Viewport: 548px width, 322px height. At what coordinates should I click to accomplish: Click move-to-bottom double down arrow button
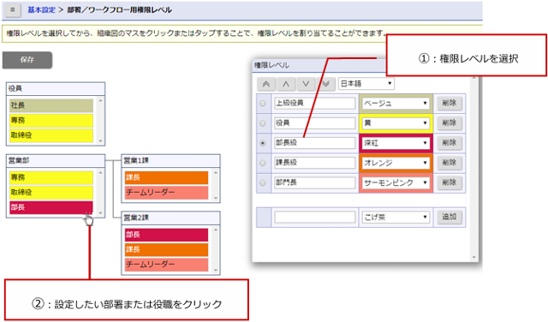325,84
